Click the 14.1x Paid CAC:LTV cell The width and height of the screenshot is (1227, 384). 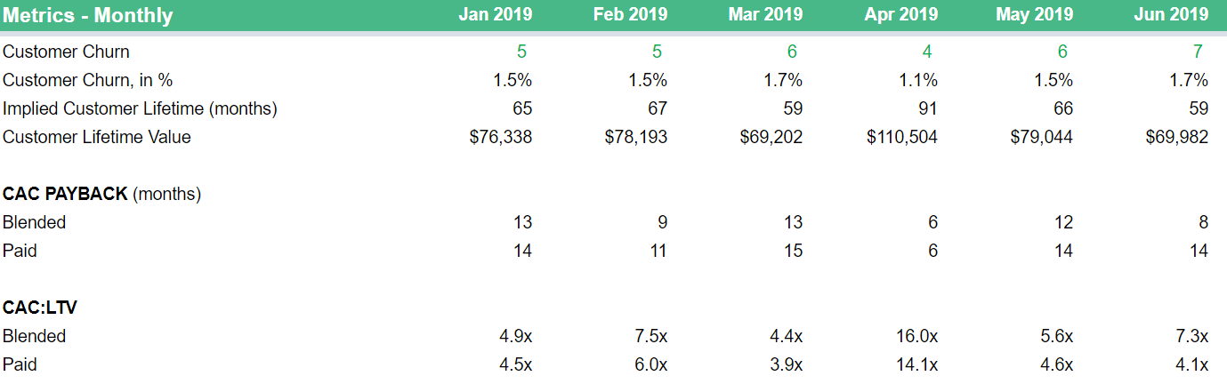pyautogui.click(x=915, y=364)
